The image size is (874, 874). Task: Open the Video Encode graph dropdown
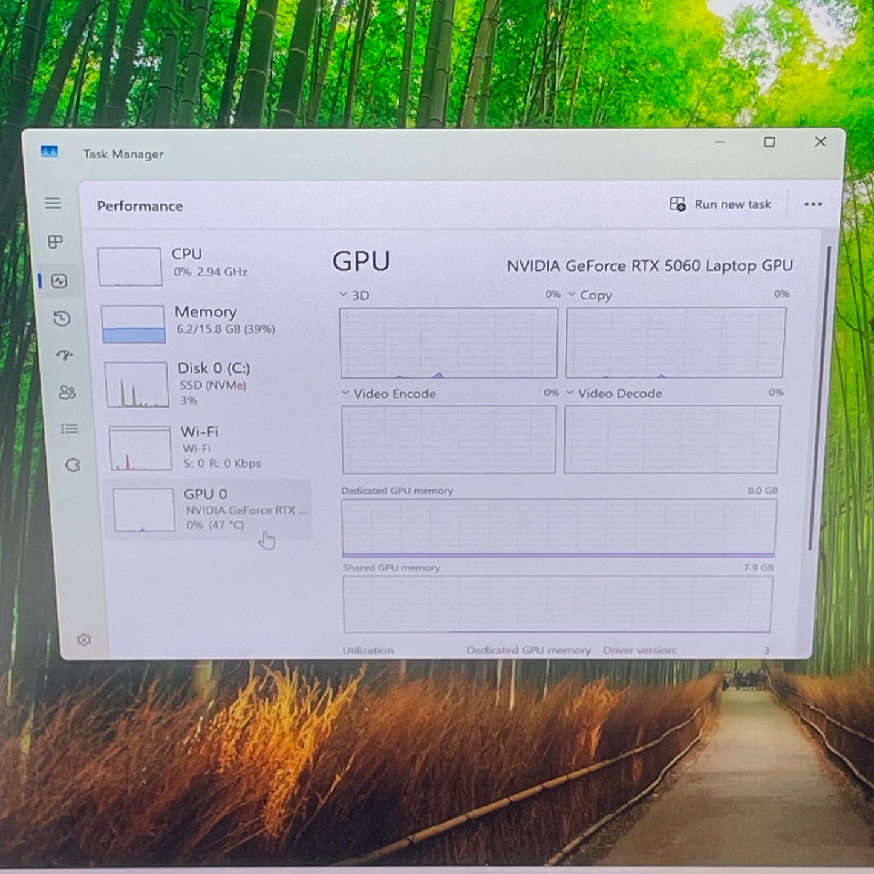coord(345,393)
